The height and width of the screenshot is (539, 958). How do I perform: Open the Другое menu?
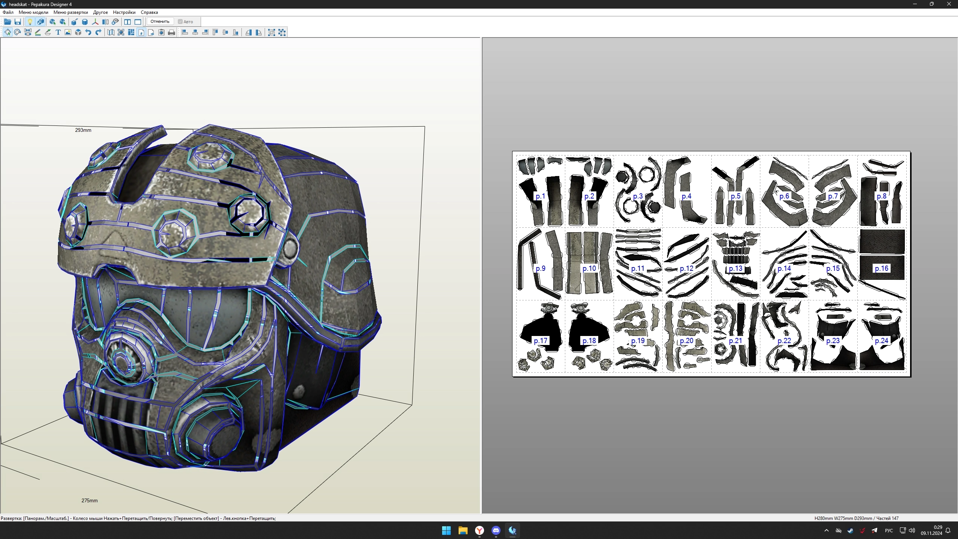100,12
